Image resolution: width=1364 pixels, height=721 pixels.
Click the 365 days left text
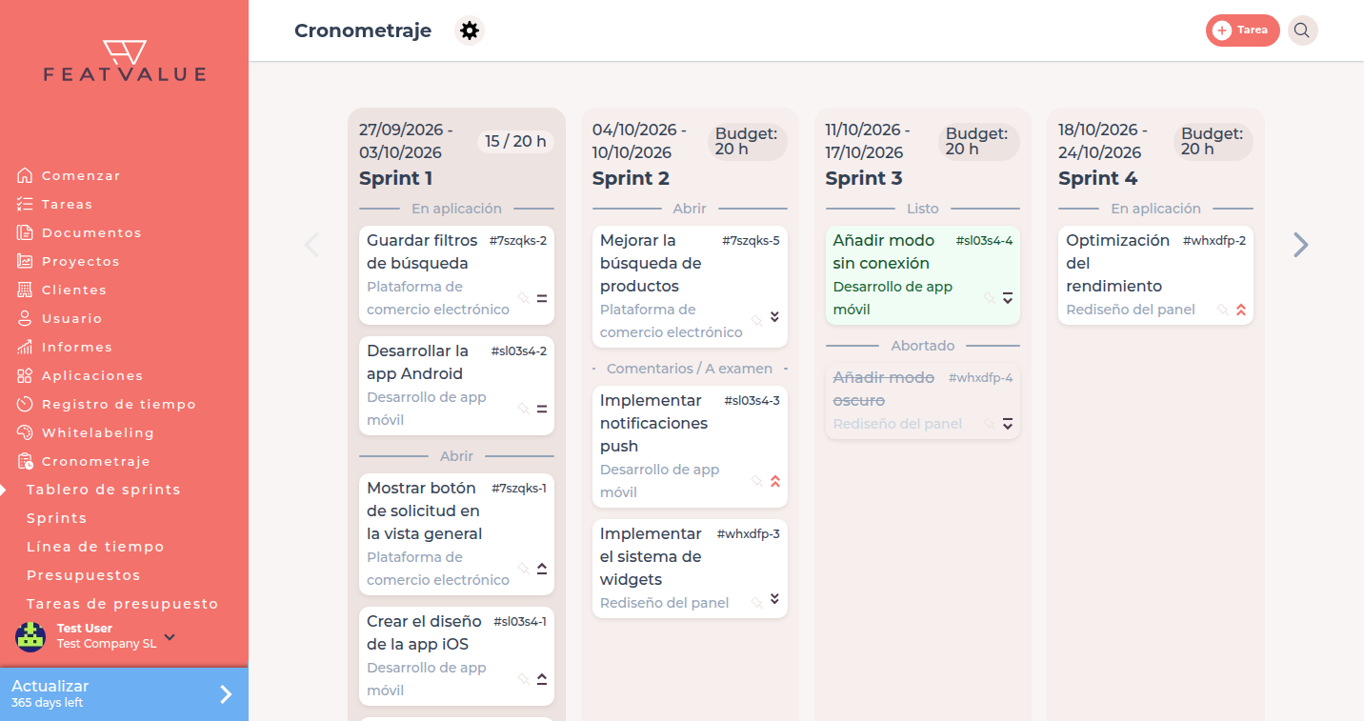pos(47,703)
